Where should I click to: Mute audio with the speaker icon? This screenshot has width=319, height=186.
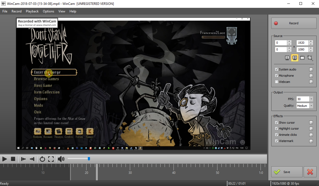61,159
